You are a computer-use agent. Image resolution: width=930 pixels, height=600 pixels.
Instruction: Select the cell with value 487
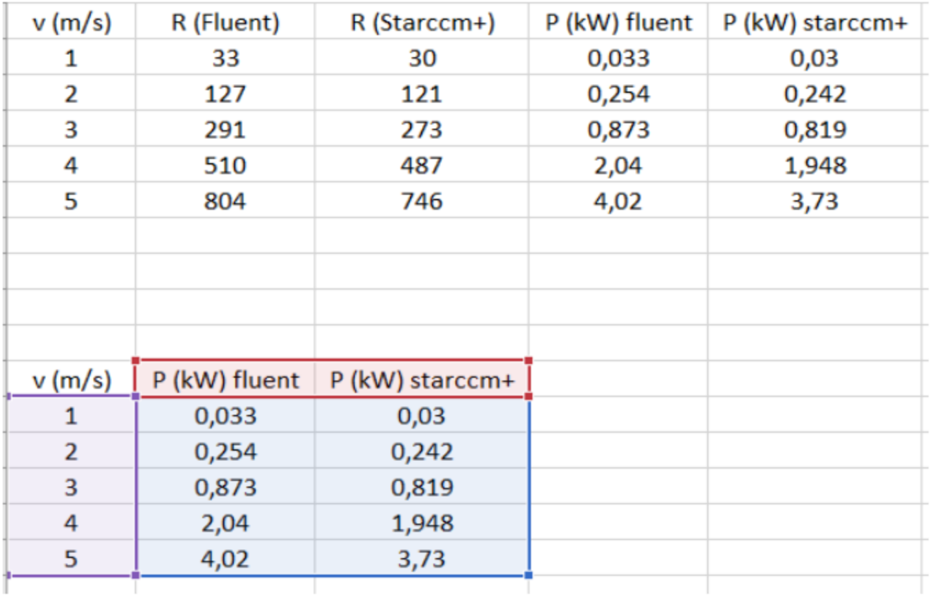(x=422, y=165)
